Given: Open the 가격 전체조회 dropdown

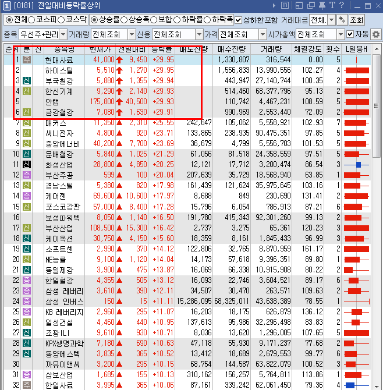Looking at the screenshot, I should (263, 34).
